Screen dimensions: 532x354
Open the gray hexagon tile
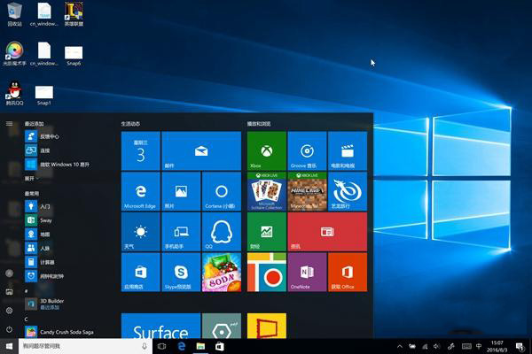pos(221,326)
